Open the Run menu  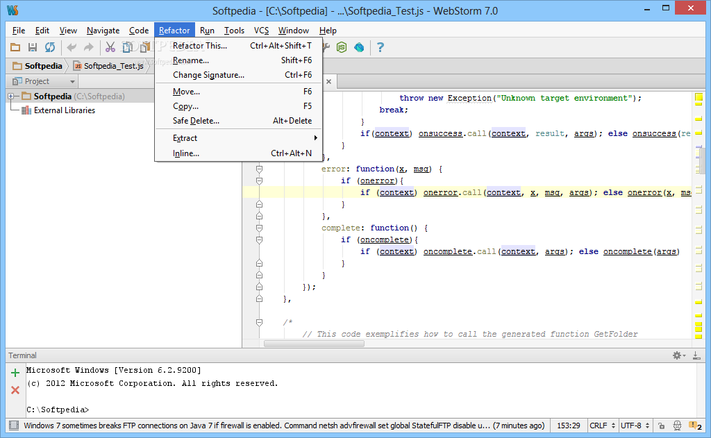click(207, 31)
